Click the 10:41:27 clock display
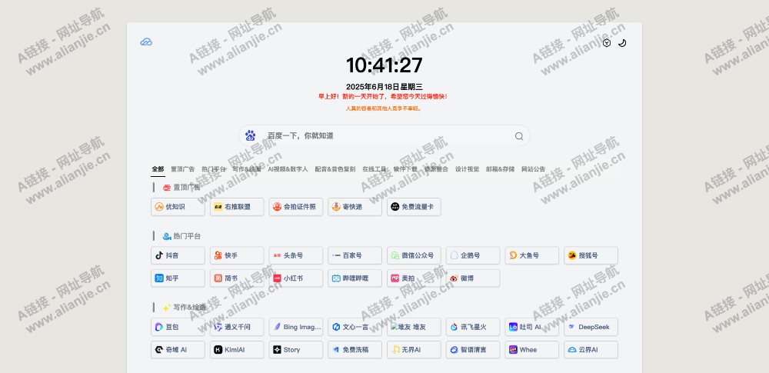Viewport: 769px width, 373px height. click(384, 65)
